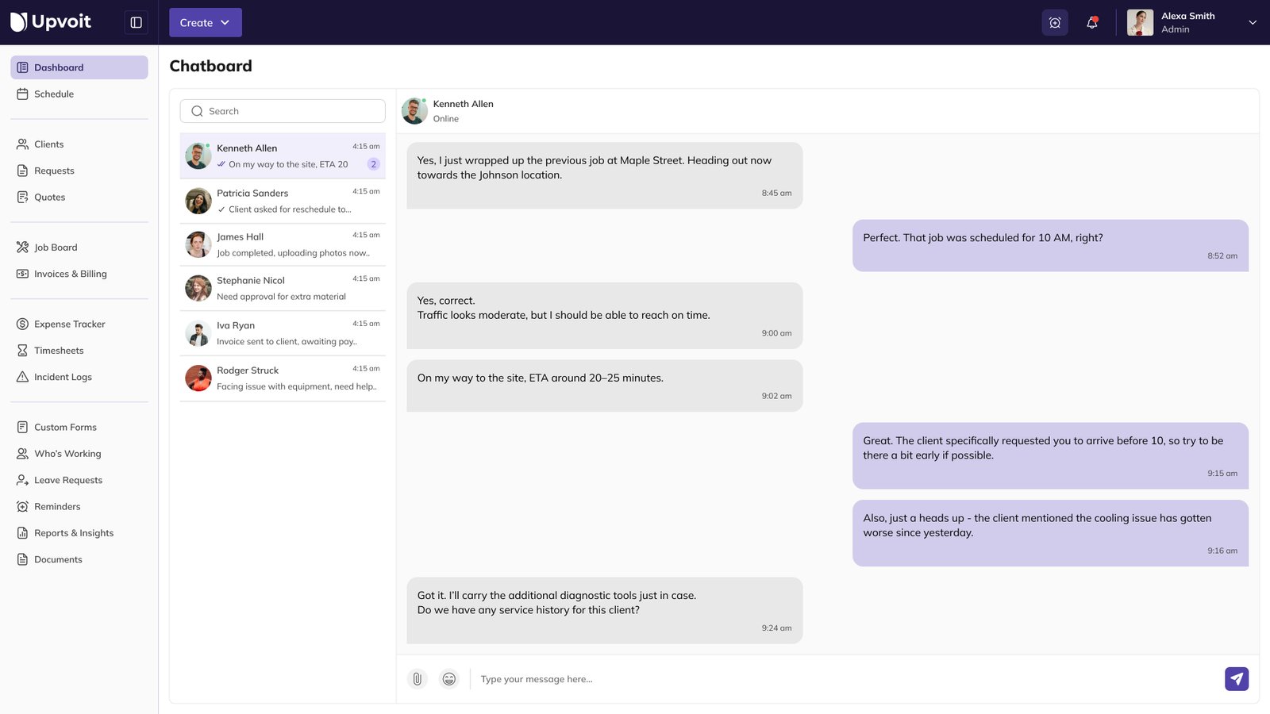Click the unread message count badge on Kenneth Allen
This screenshot has width=1270, height=714.
click(373, 164)
